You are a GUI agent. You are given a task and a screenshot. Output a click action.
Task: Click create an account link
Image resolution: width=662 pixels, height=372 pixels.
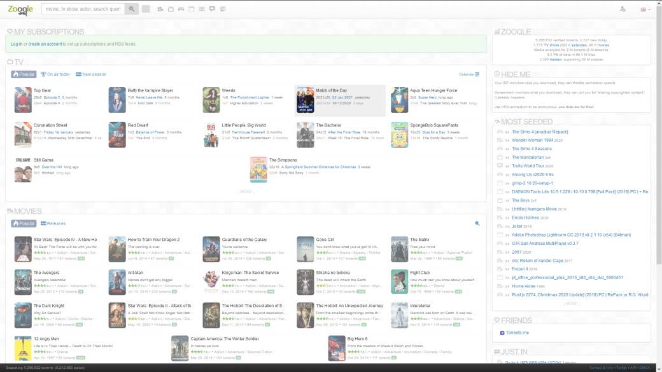click(45, 44)
